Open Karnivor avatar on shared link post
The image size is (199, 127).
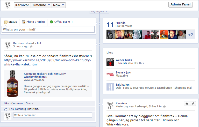tap(8, 45)
